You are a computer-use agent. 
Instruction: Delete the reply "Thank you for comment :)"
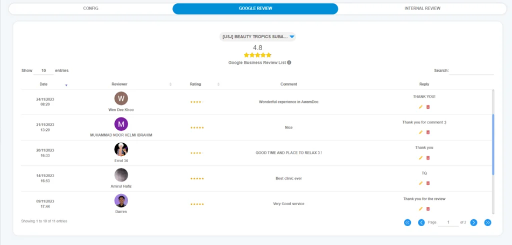pyautogui.click(x=428, y=132)
